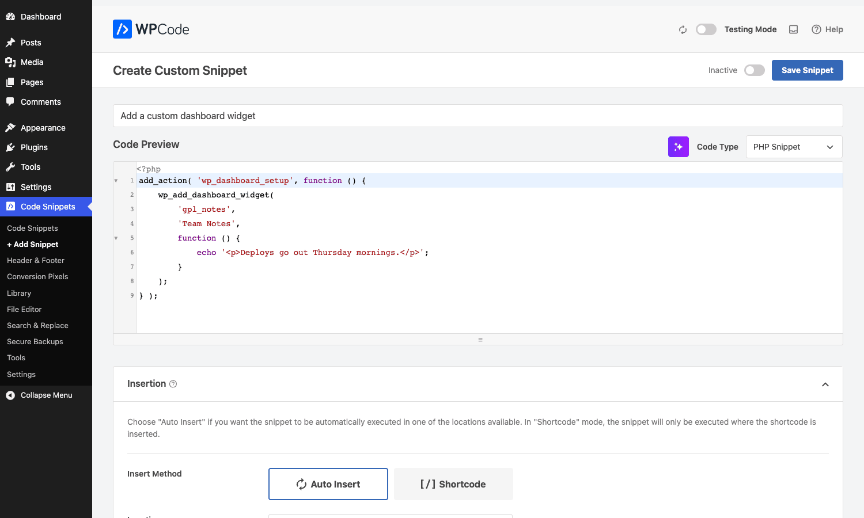Screen dimensions: 864x518
Task: Open the Code Snippets submenu link
Action: click(x=32, y=228)
